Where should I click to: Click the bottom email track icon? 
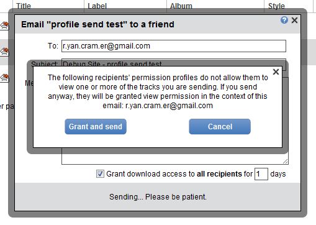click(x=4, y=78)
